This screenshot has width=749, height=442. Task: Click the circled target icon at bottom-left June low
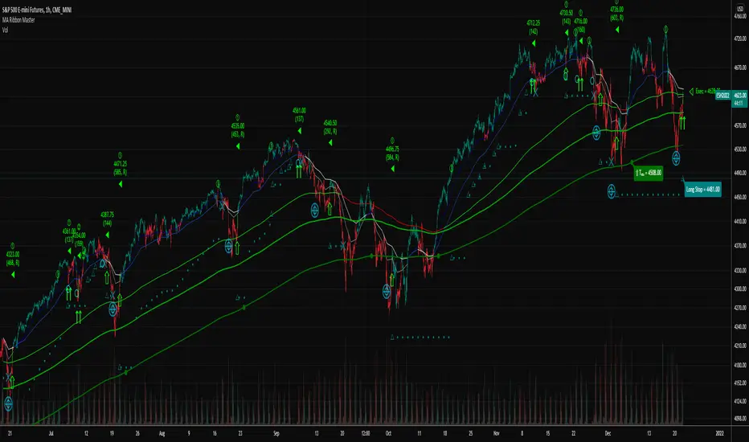[8, 404]
